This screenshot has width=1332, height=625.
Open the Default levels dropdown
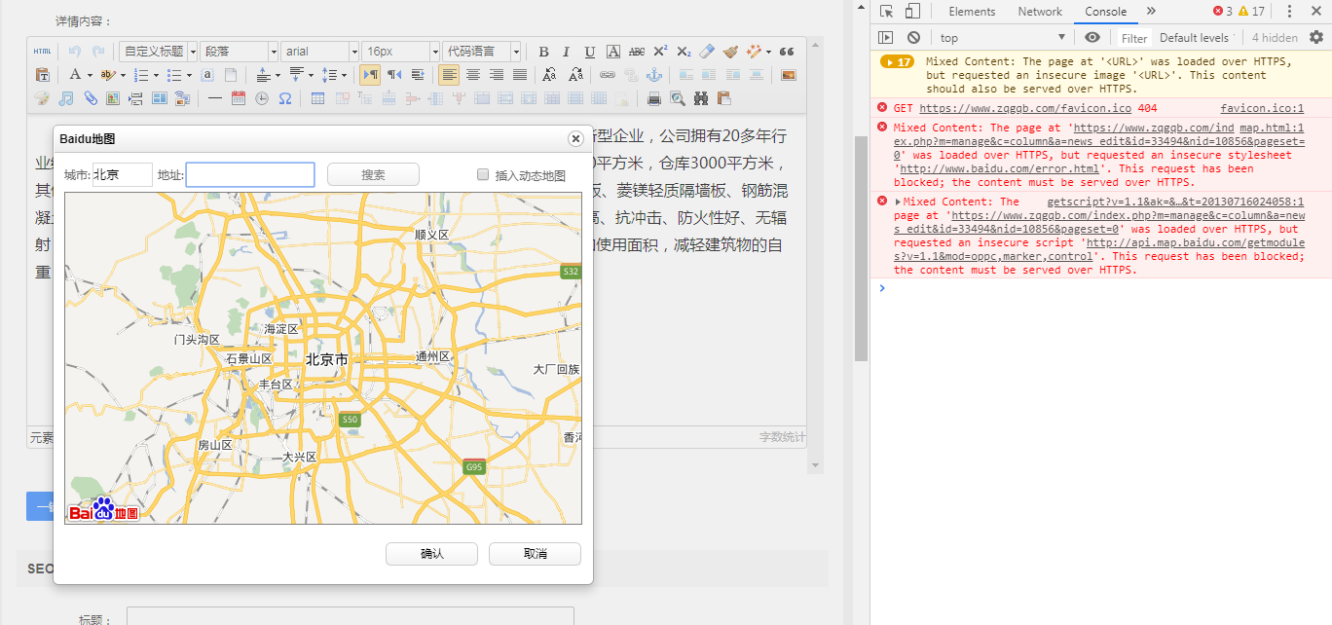[x=1197, y=38]
